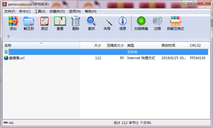
Task: Click the parent folder icon
Action: tap(6, 52)
